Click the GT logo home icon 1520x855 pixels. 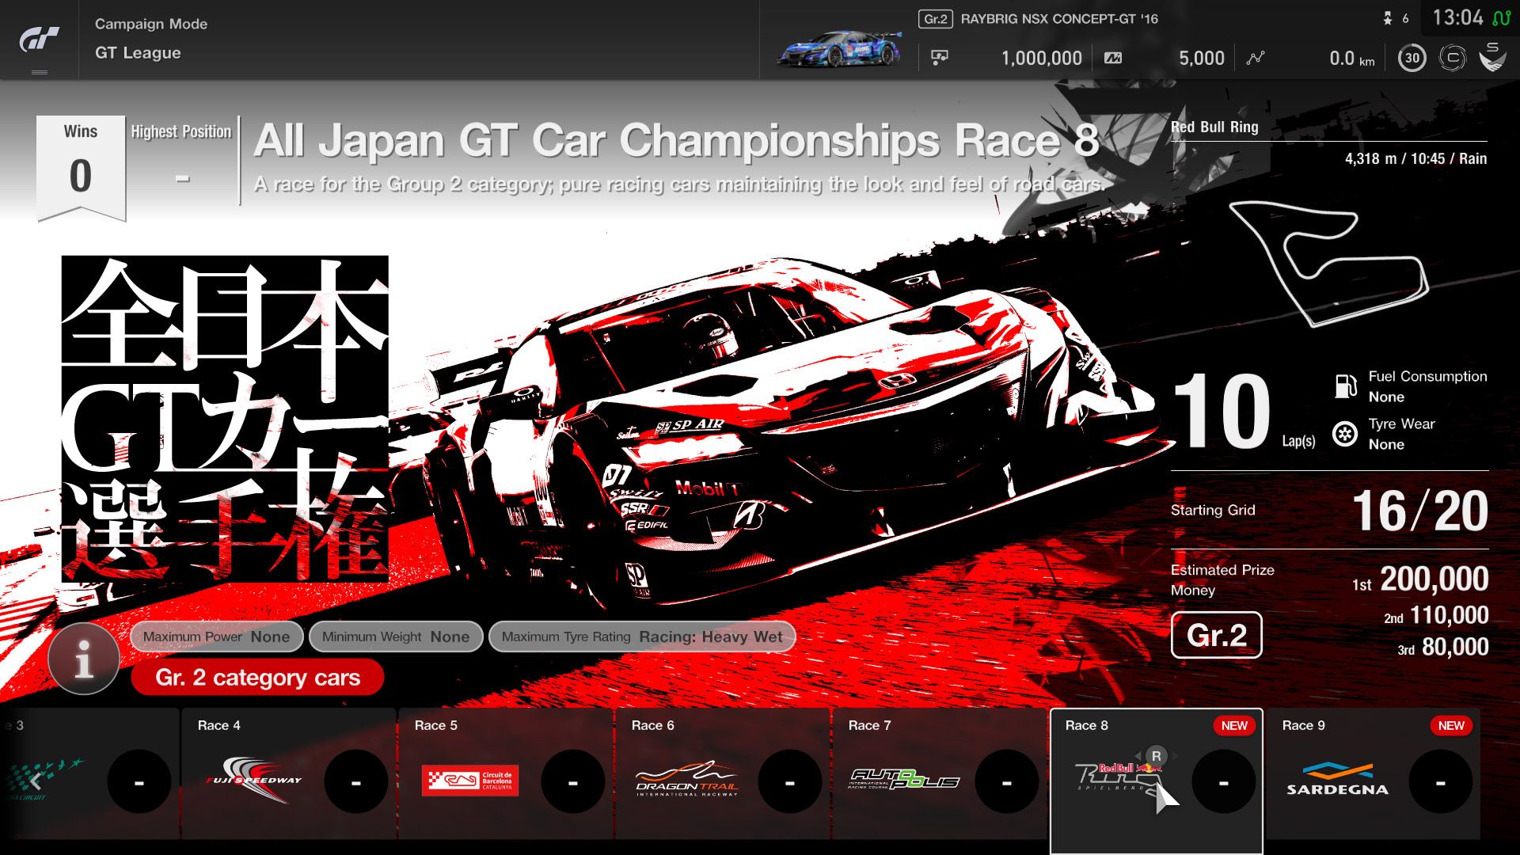(39, 40)
